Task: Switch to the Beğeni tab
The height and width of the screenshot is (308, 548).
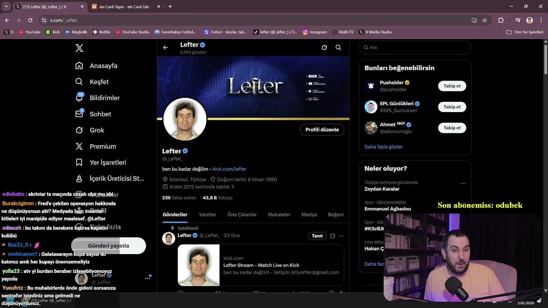Action: coord(336,215)
